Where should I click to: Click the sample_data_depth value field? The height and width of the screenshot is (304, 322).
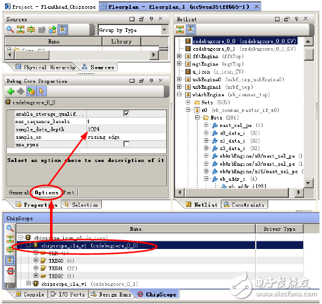tap(126, 129)
